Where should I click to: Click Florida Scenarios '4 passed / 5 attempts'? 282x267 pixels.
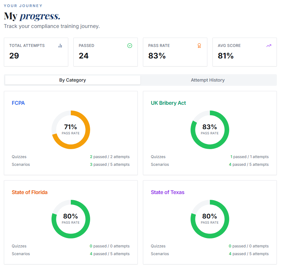110,254
